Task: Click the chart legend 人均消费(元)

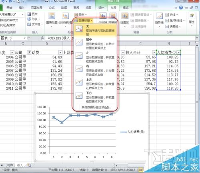Action: click(x=132, y=132)
